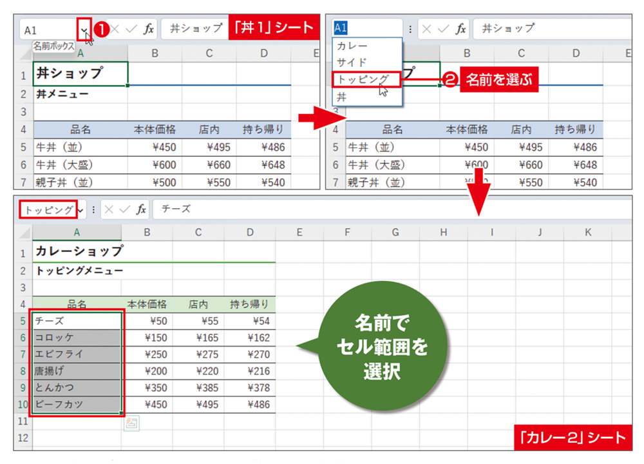Pick サイド from the name dropdown list
The width and height of the screenshot is (644, 464).
tap(352, 63)
